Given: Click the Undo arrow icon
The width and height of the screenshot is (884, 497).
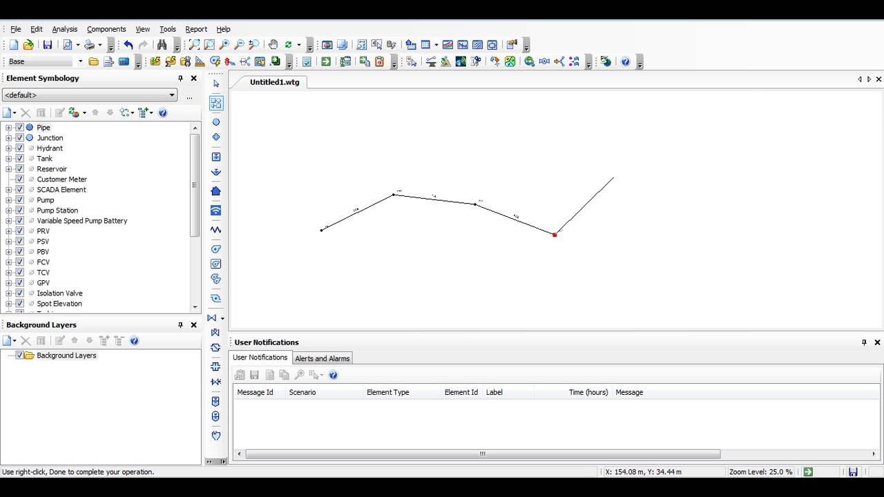Looking at the screenshot, I should [128, 45].
